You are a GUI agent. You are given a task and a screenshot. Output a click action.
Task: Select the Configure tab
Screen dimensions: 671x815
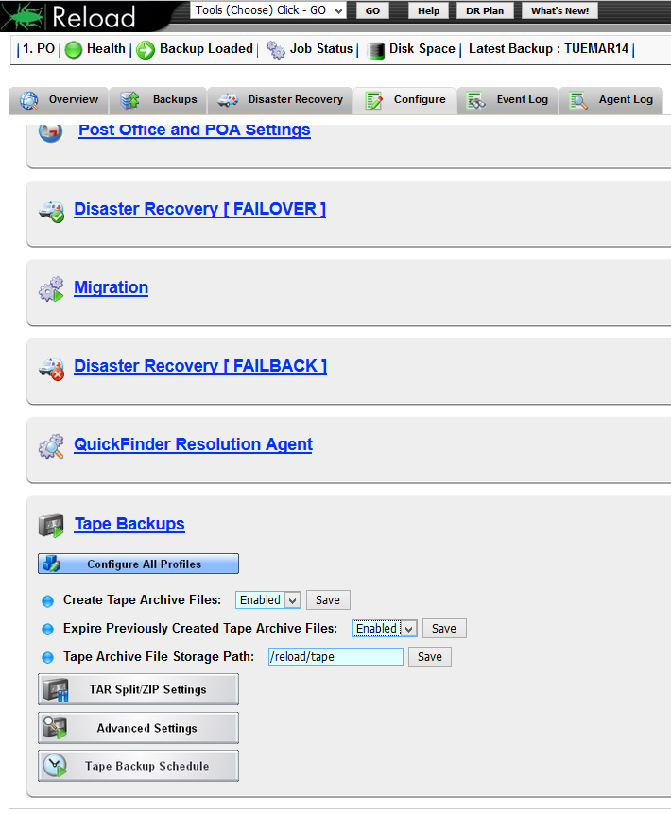(404, 100)
